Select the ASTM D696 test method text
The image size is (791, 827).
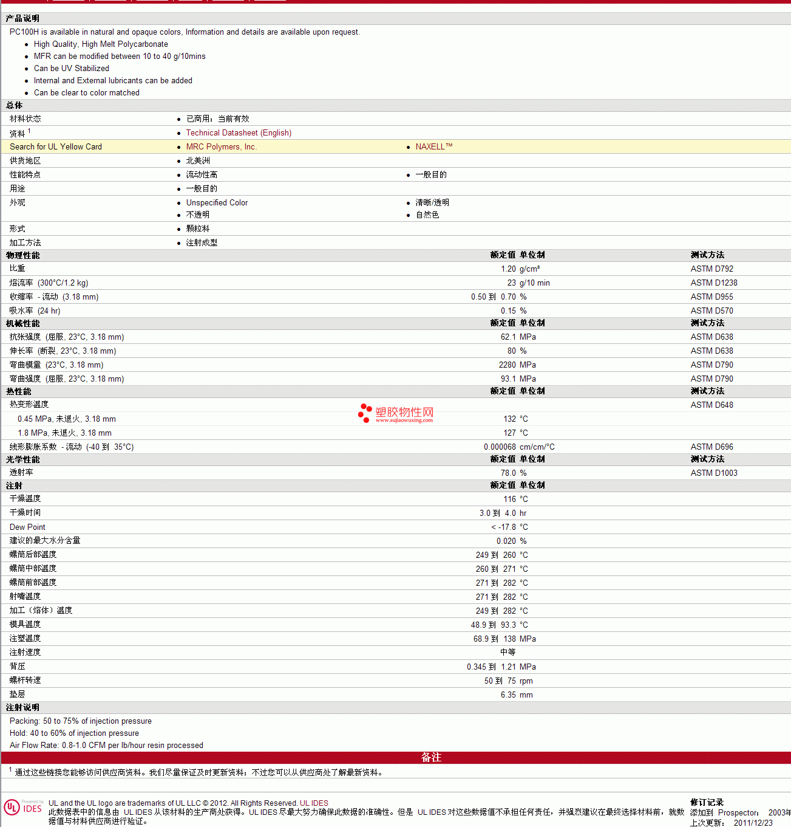click(x=711, y=447)
